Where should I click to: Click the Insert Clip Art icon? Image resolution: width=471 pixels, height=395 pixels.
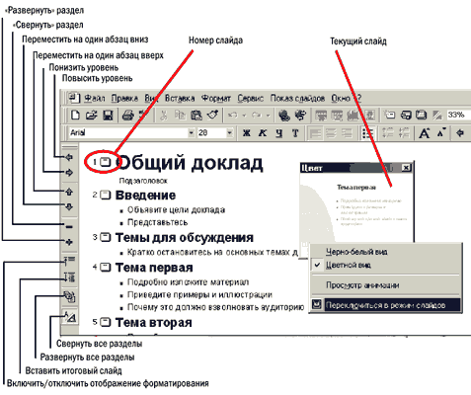pyautogui.click(x=370, y=115)
